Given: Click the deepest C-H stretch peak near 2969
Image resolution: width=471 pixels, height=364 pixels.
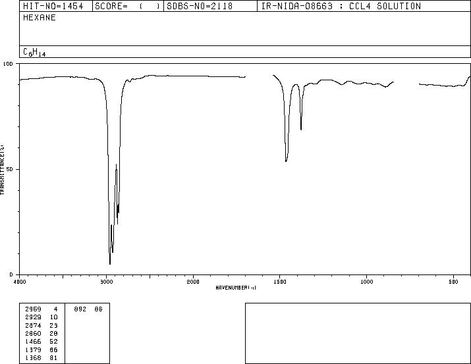Looking at the screenshot, I should pyautogui.click(x=110, y=264).
